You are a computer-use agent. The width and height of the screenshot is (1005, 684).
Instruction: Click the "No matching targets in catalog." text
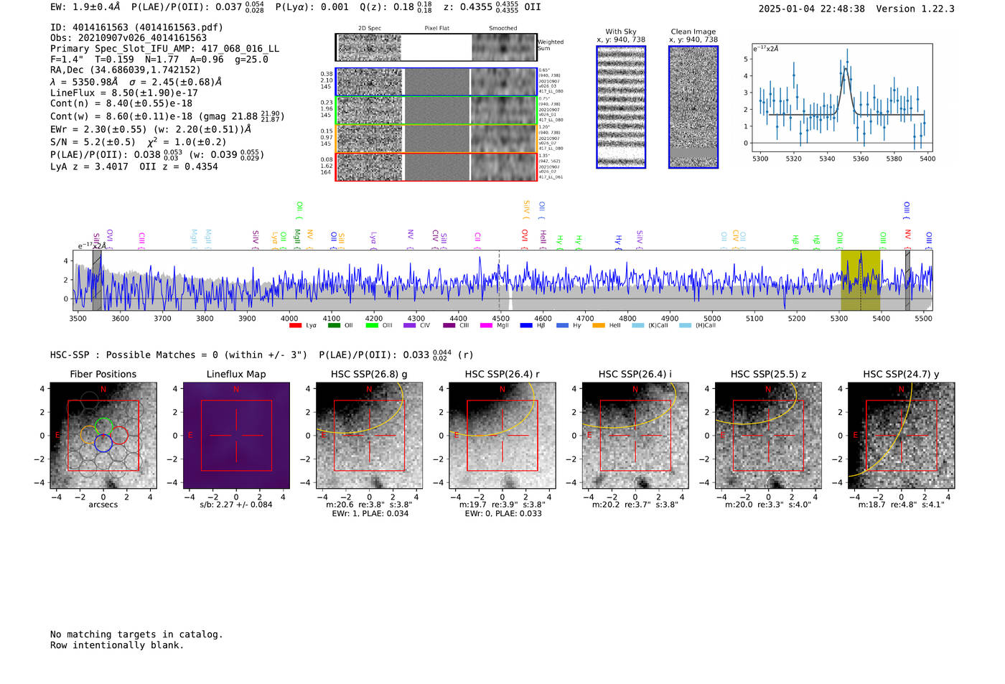pyautogui.click(x=136, y=634)
